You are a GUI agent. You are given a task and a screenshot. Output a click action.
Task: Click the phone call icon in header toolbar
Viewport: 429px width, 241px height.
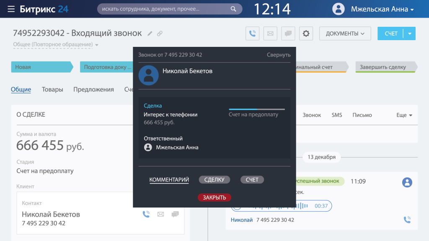coord(252,33)
